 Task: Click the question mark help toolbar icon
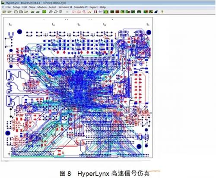[x=162, y=12]
